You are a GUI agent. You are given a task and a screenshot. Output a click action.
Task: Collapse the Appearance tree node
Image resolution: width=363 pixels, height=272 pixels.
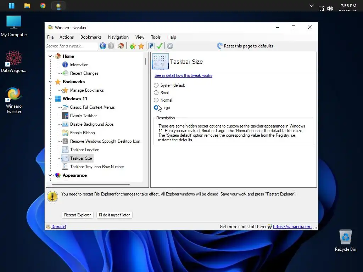click(x=50, y=175)
